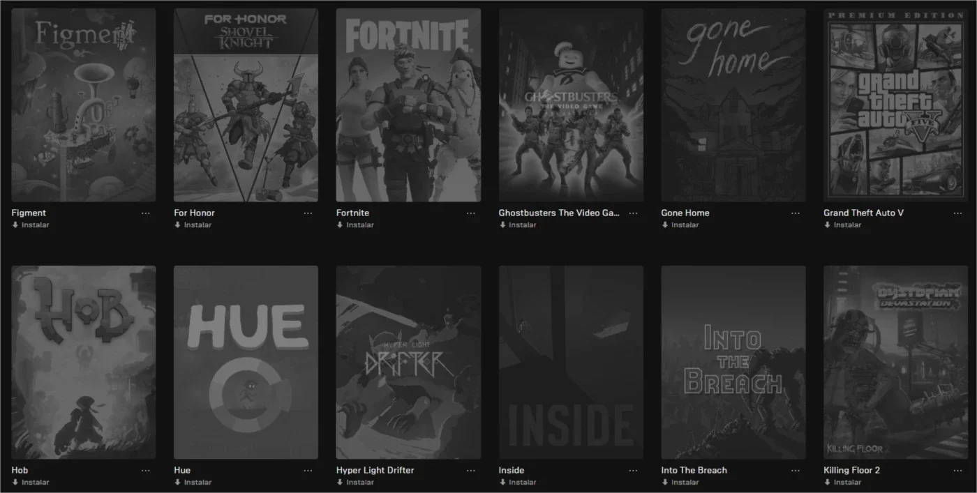Select the Hue cover art
The height and width of the screenshot is (493, 977).
pyautogui.click(x=246, y=363)
